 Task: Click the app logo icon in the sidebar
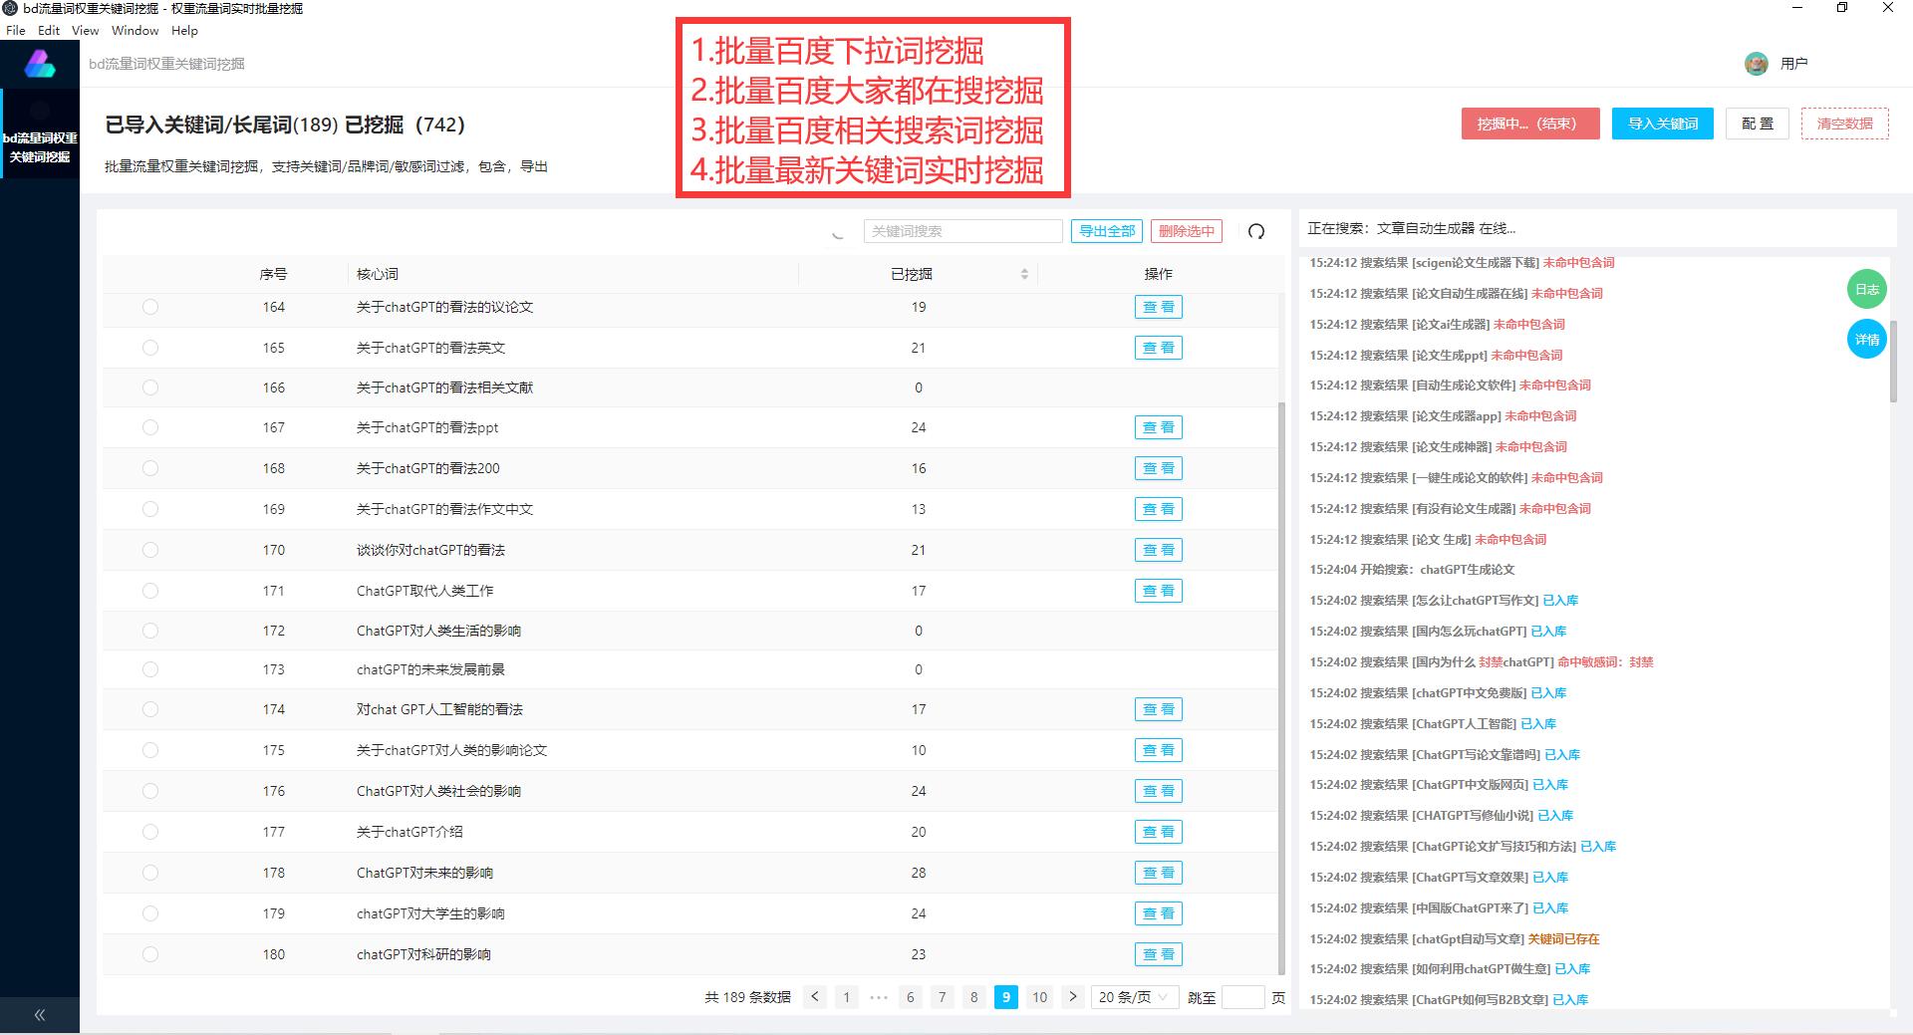point(39,63)
